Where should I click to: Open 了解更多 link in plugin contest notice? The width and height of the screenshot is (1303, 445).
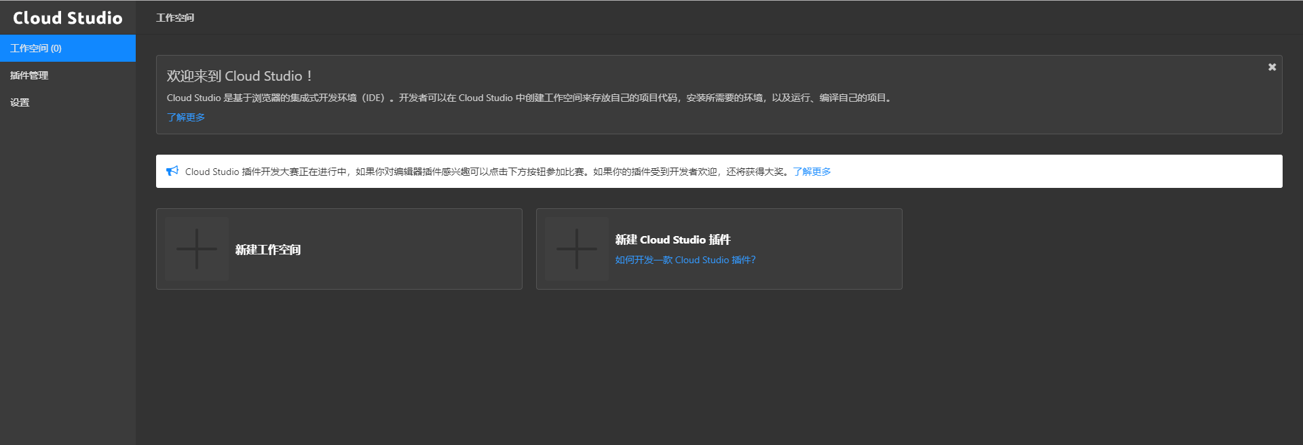click(x=812, y=172)
